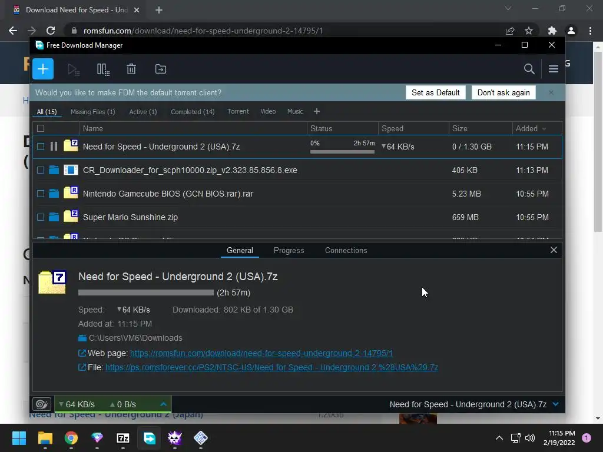Viewport: 603px width, 452px height.
Task: Expand the speed panel arrow in status bar
Action: [x=164, y=404]
